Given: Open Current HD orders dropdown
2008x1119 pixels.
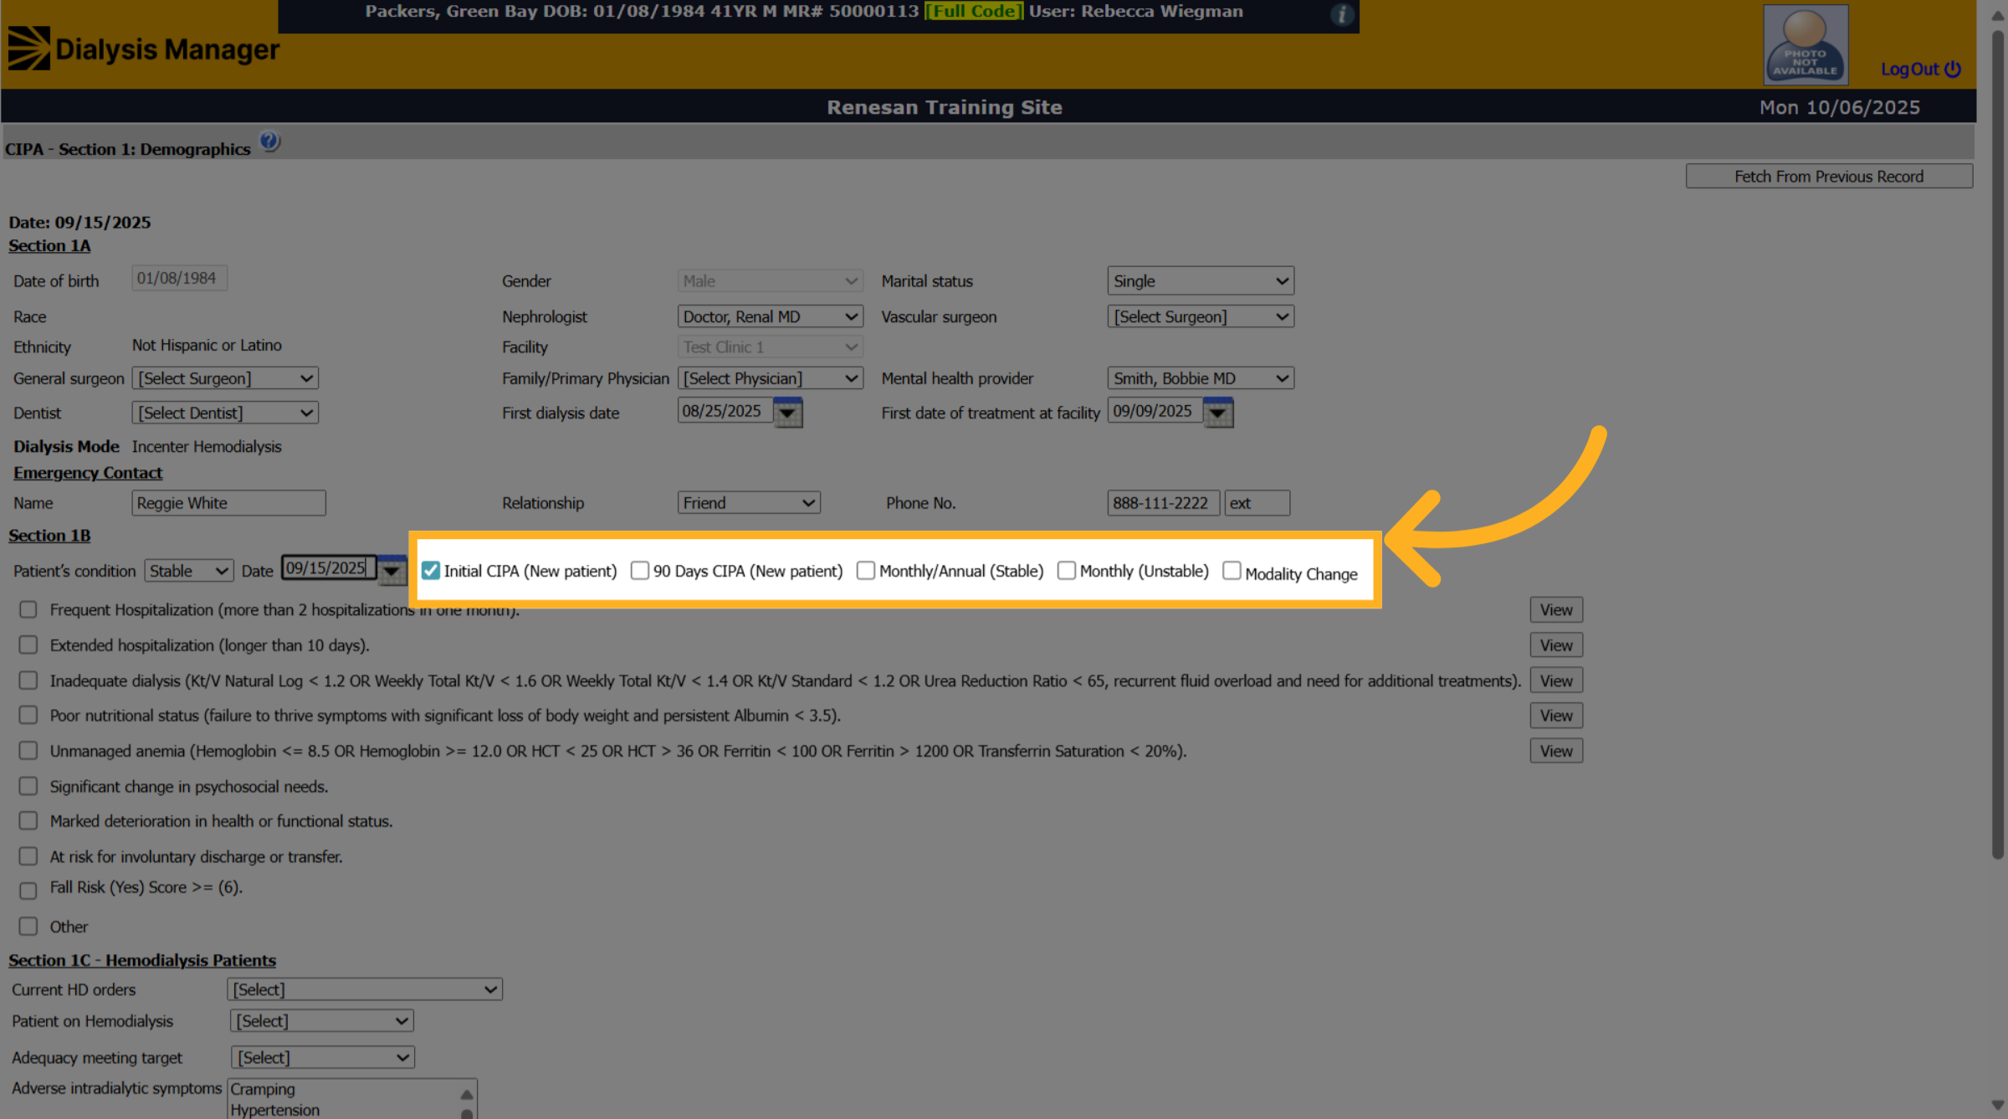Looking at the screenshot, I should [365, 989].
